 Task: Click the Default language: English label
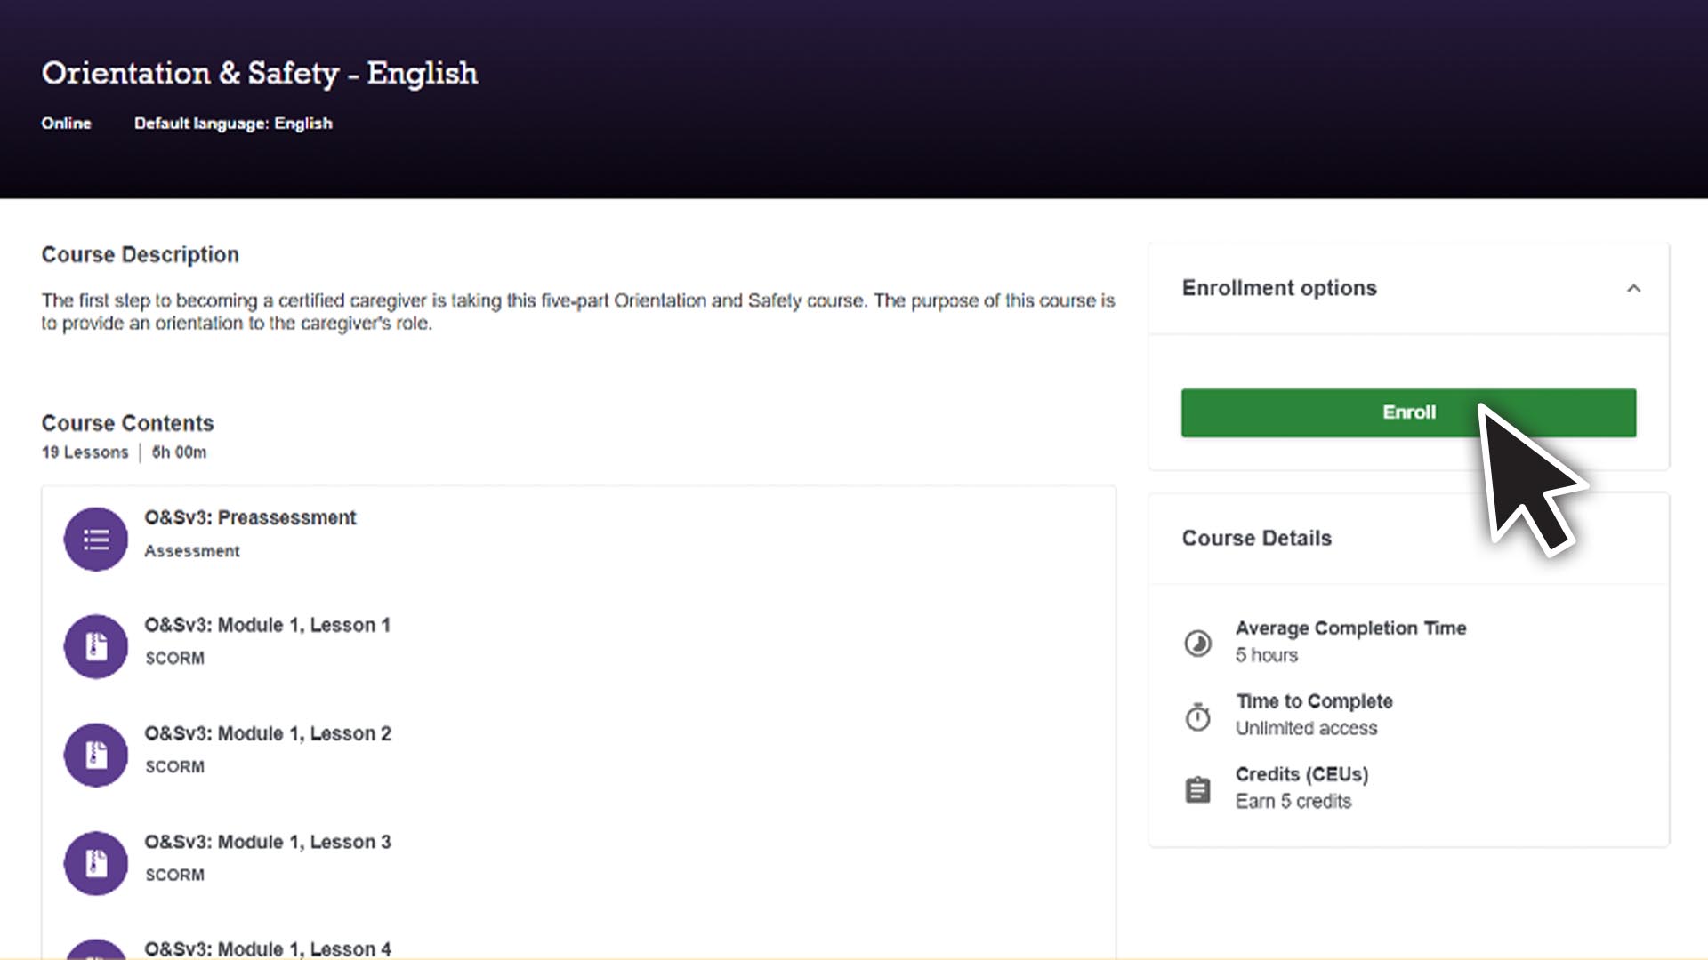coord(233,124)
